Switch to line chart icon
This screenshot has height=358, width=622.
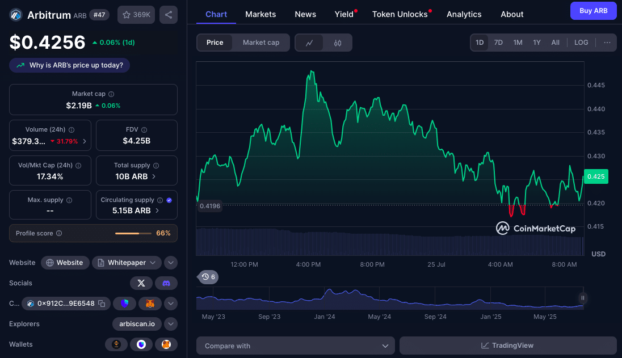[x=309, y=43]
